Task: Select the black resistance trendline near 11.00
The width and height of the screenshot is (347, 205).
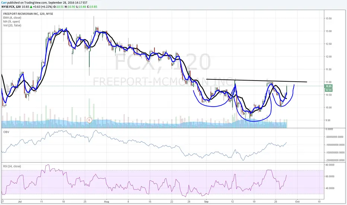Action: click(x=257, y=81)
